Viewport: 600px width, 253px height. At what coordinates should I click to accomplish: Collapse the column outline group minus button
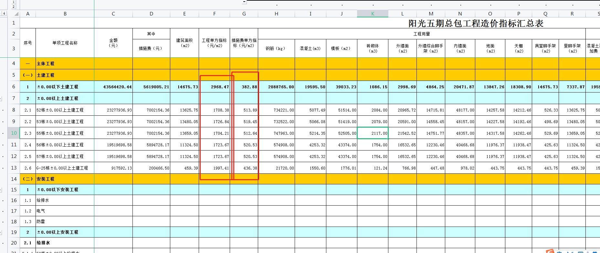(244, 2)
